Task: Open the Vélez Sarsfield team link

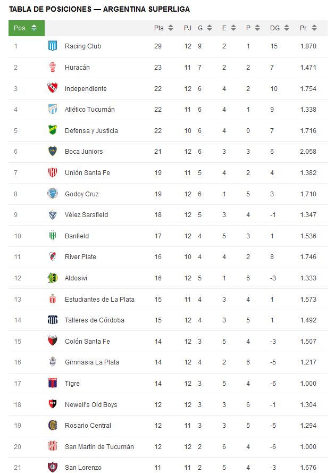Action: point(86,215)
